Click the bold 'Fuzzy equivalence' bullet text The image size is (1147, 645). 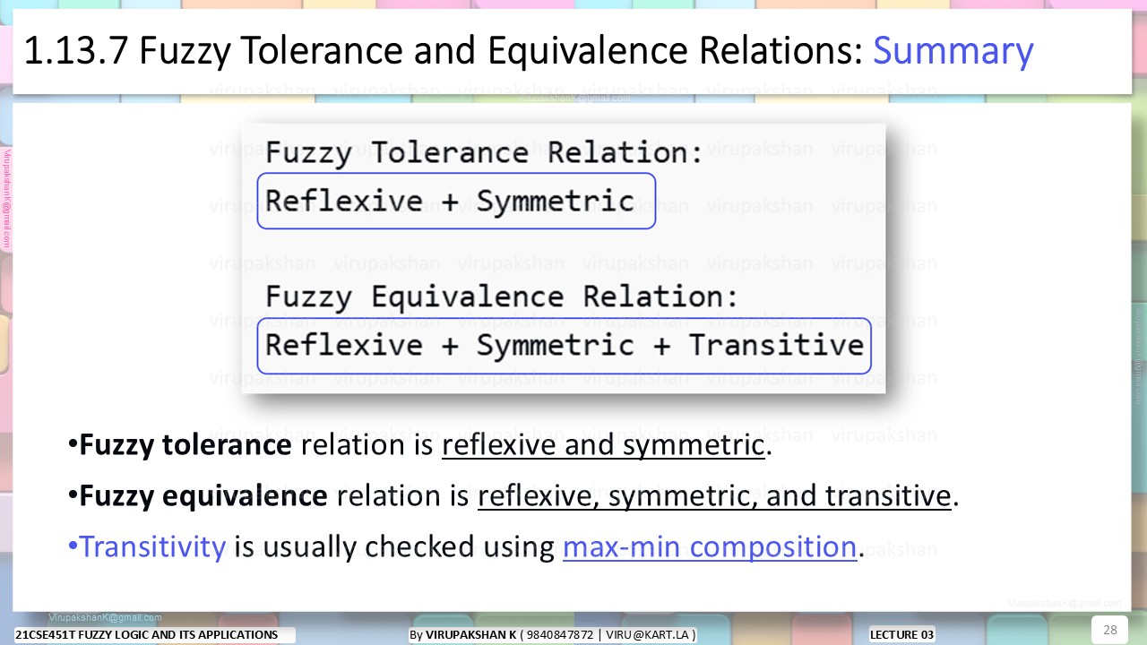pyautogui.click(x=203, y=495)
